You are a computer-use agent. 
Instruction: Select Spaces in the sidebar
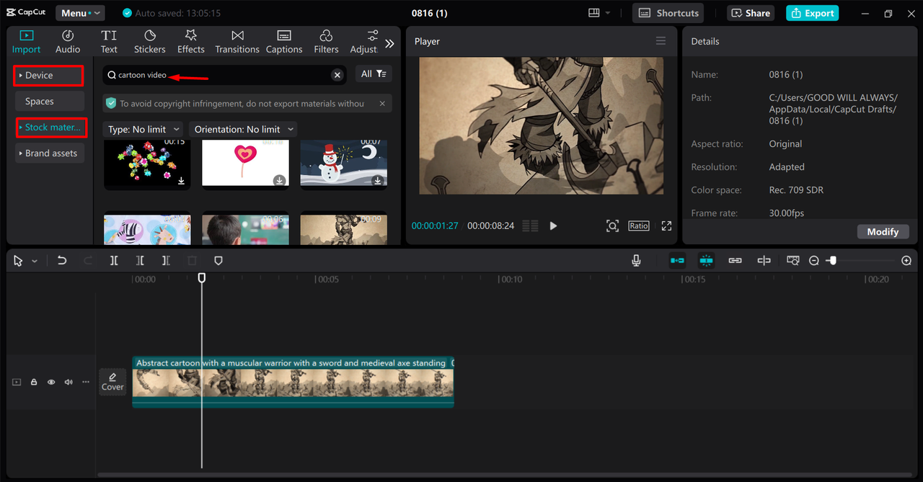click(x=48, y=102)
